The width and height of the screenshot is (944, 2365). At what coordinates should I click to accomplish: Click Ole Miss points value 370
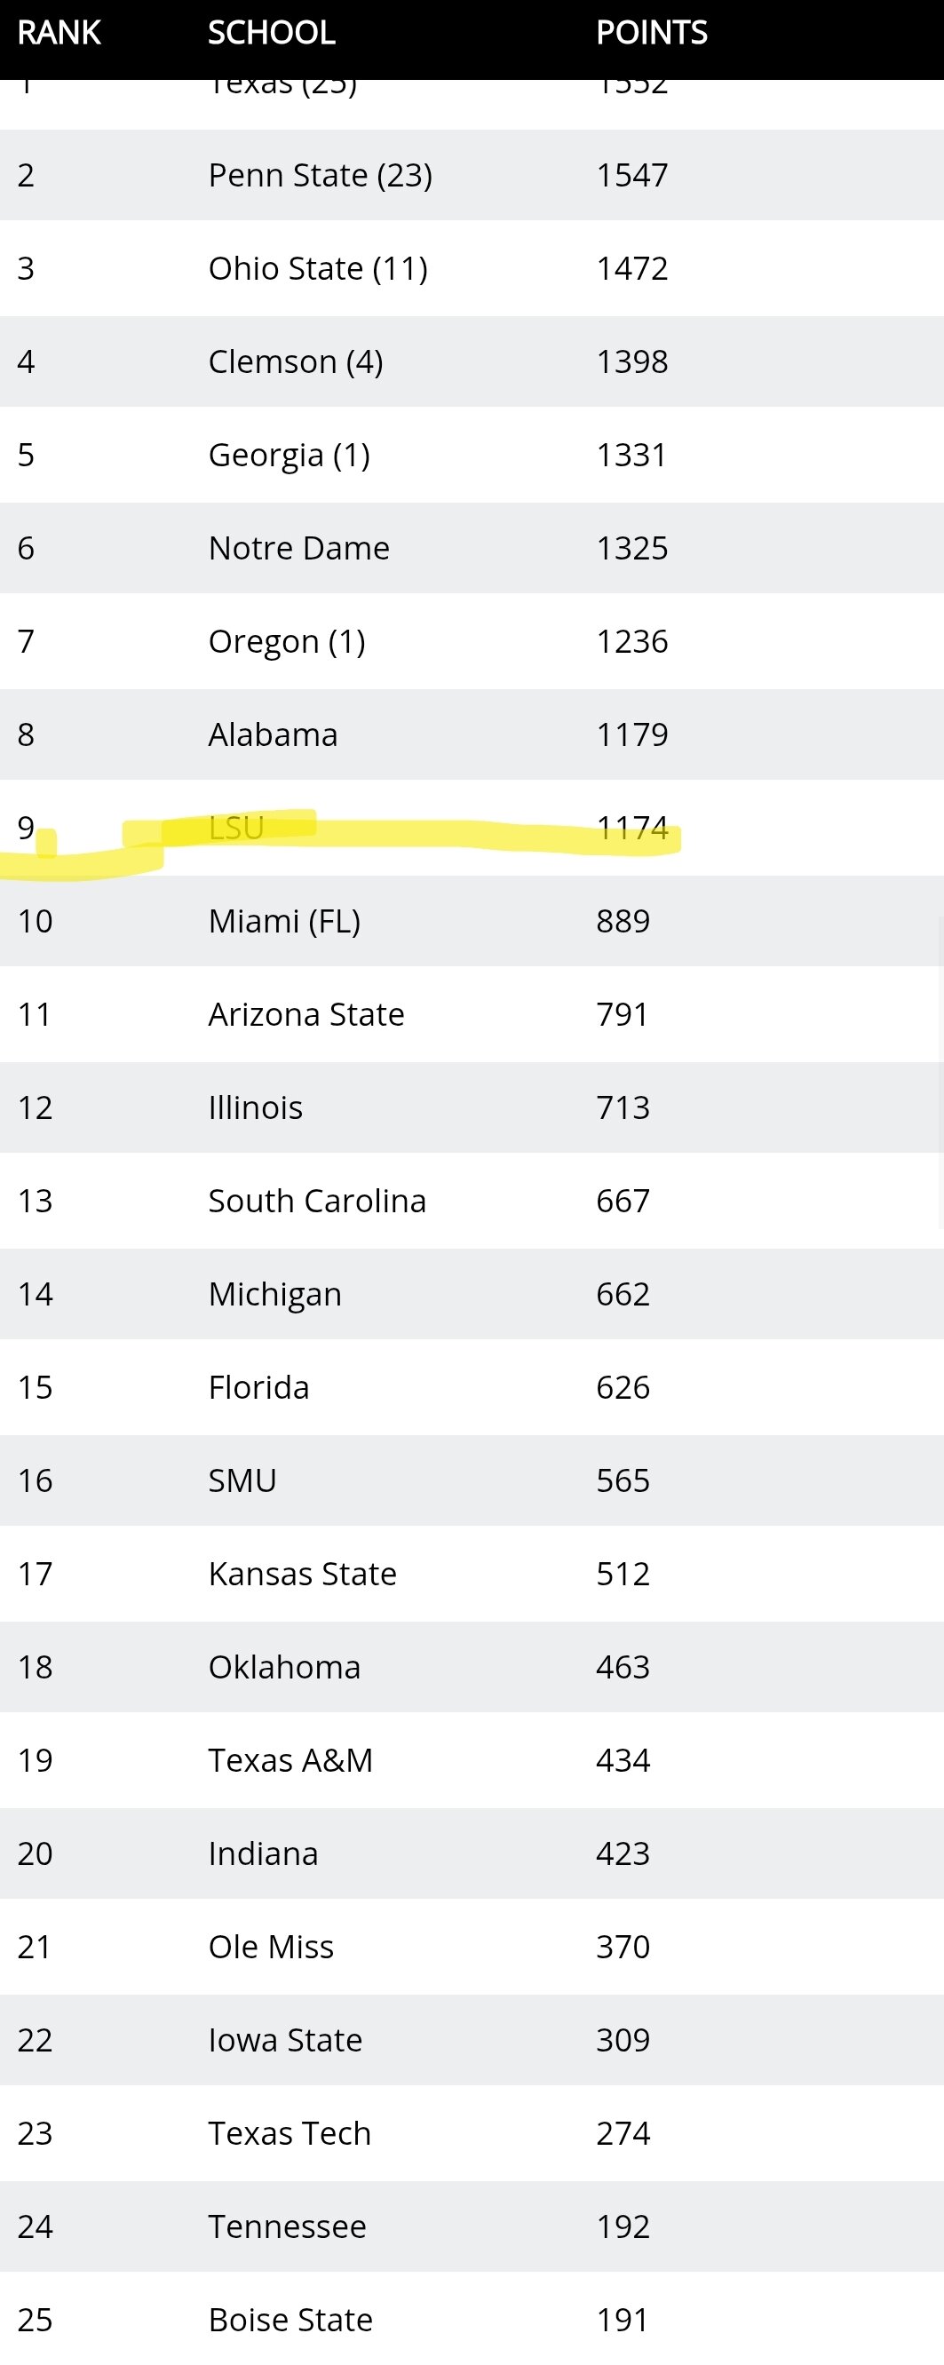(623, 1948)
